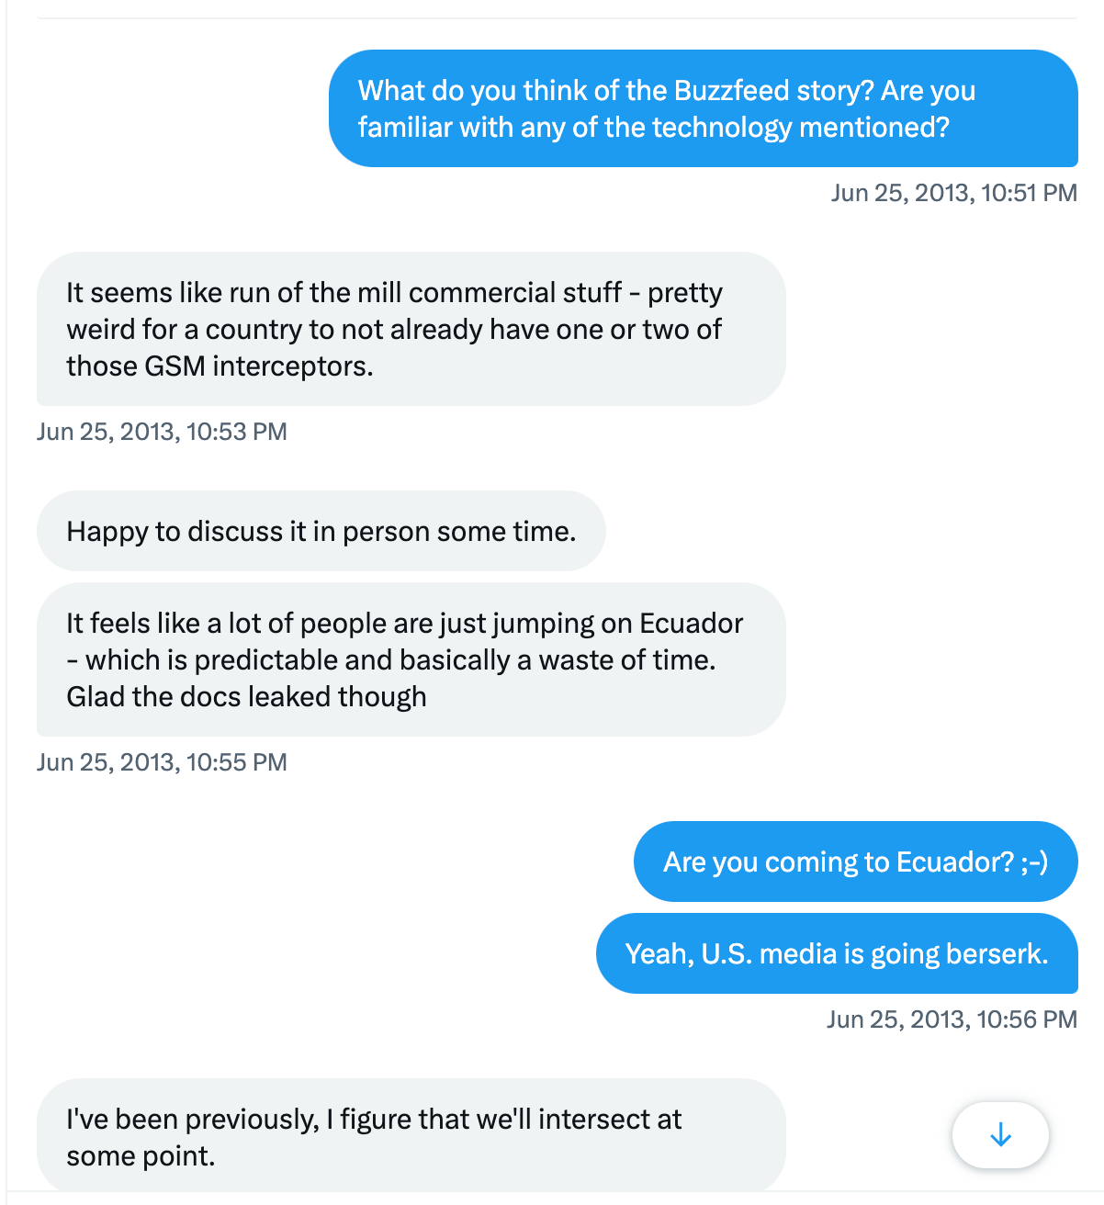The width and height of the screenshot is (1104, 1205).
Task: Click the phrase 'Glad the docs leaked though'
Action: click(246, 697)
